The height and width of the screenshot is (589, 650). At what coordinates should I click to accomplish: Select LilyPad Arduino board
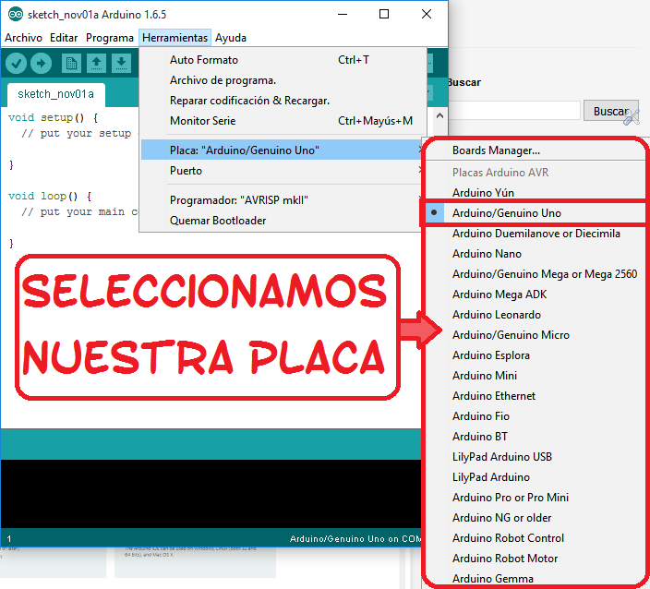[535, 477]
